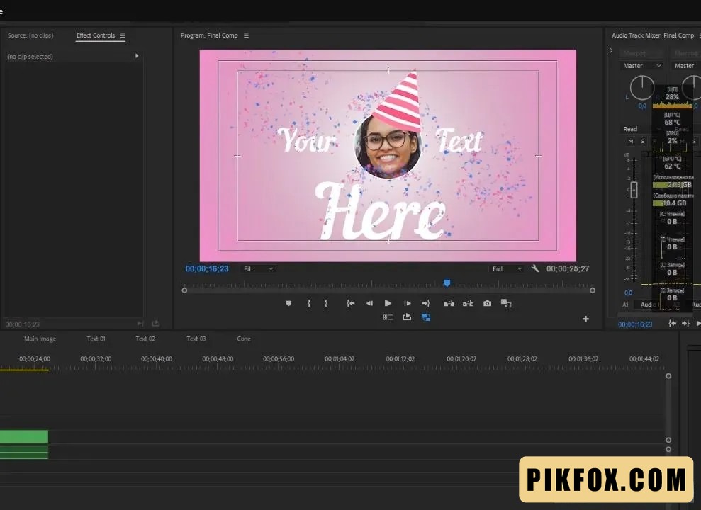This screenshot has height=510, width=701.
Task: Open playback resolution Full dropdown
Action: [x=507, y=269]
